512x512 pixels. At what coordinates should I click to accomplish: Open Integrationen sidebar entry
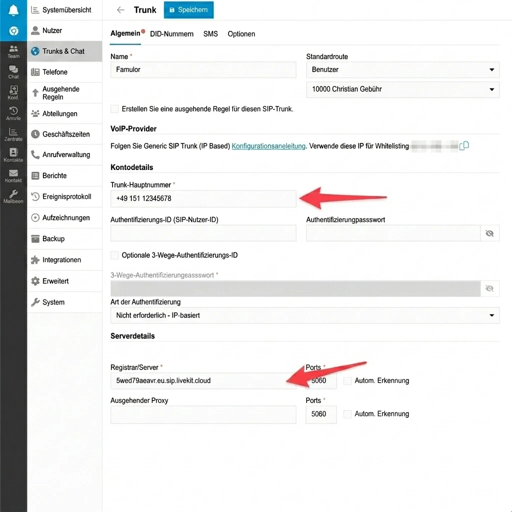click(64, 260)
